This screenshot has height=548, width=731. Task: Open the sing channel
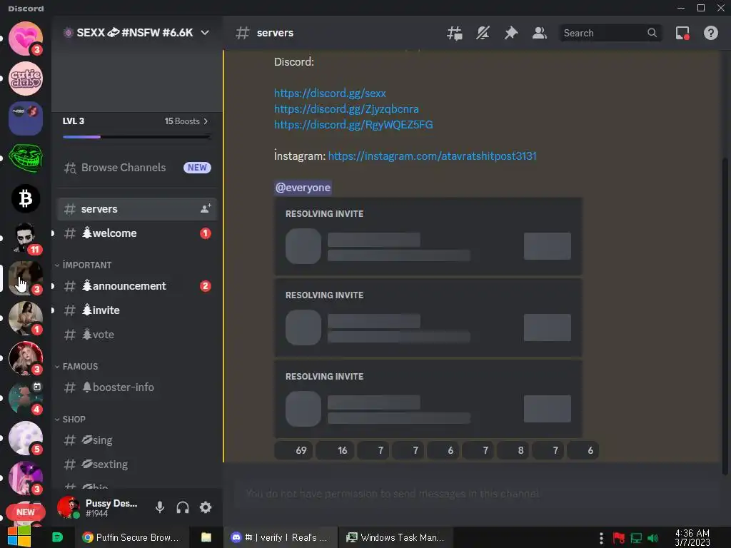point(137,440)
